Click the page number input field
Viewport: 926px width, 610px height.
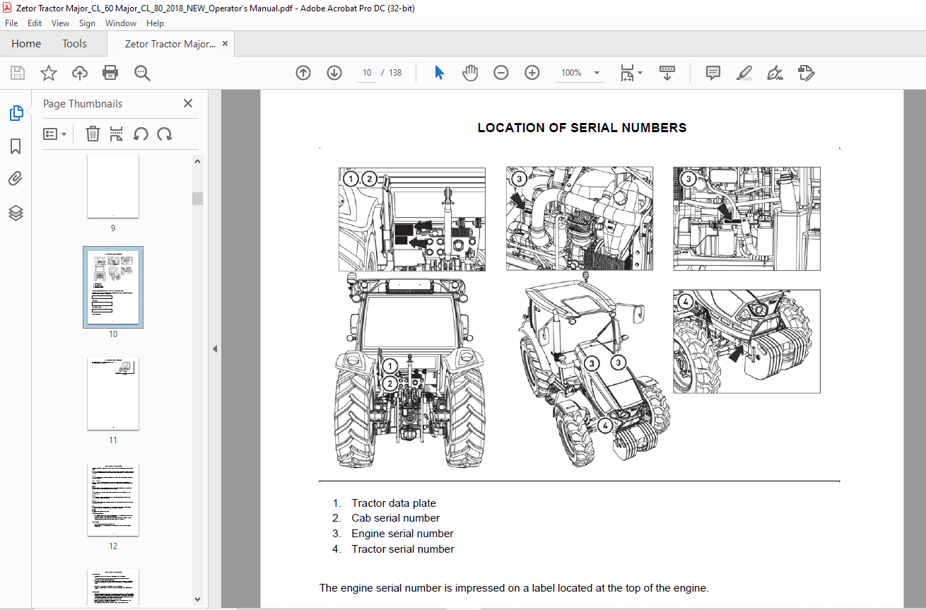[367, 73]
